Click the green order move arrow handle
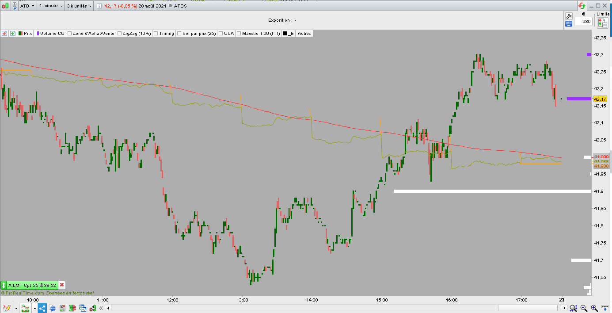Viewport: 612px width, 313px height. pyautogui.click(x=4, y=286)
